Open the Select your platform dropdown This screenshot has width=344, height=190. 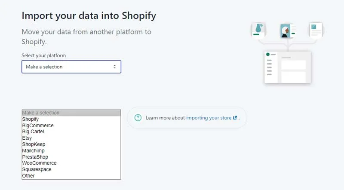coord(71,67)
